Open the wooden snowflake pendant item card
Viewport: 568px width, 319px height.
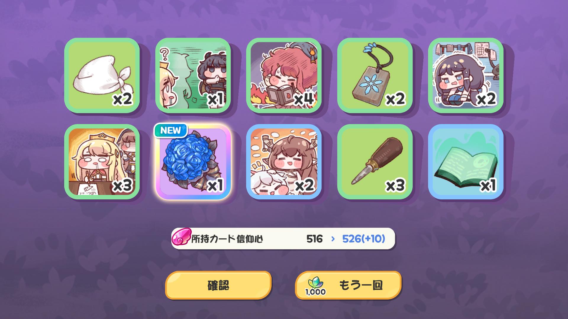375,75
